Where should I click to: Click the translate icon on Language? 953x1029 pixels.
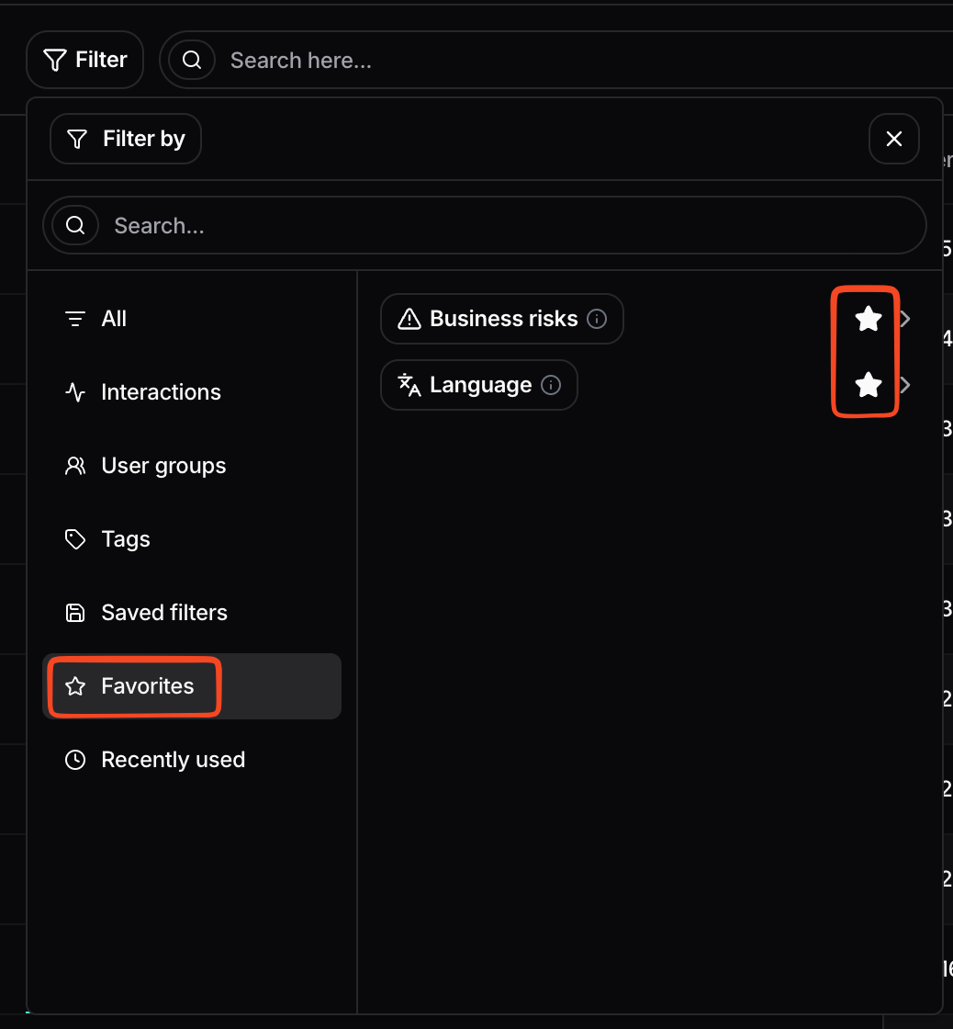pos(409,385)
